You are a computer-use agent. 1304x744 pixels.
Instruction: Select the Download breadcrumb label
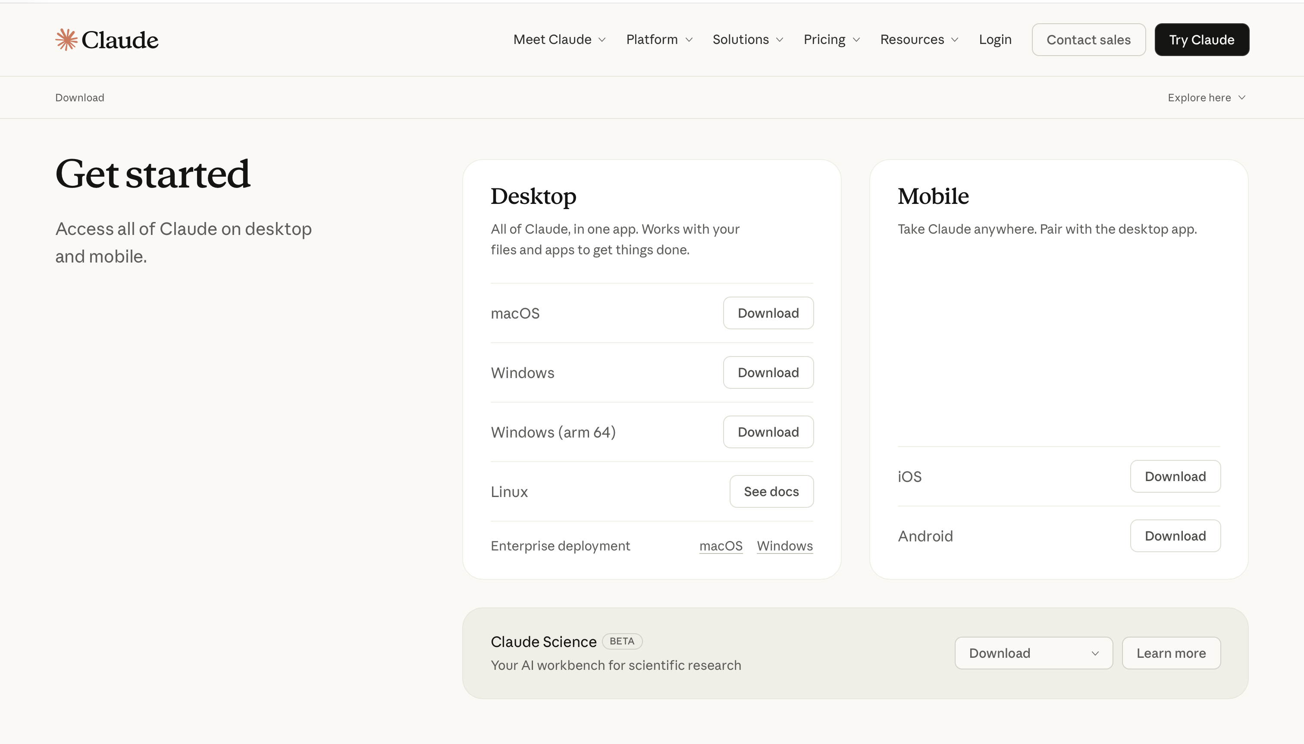(80, 97)
